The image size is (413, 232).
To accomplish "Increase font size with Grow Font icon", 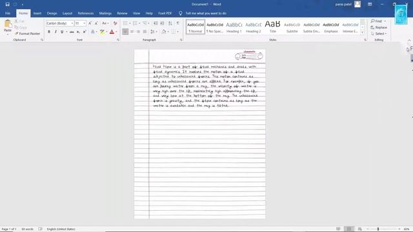I will [x=90, y=23].
